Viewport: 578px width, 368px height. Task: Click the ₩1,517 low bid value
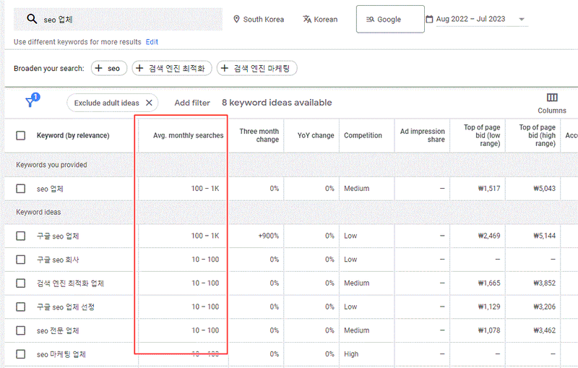point(489,189)
